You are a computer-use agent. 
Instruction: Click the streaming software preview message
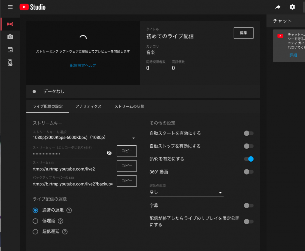(83, 51)
